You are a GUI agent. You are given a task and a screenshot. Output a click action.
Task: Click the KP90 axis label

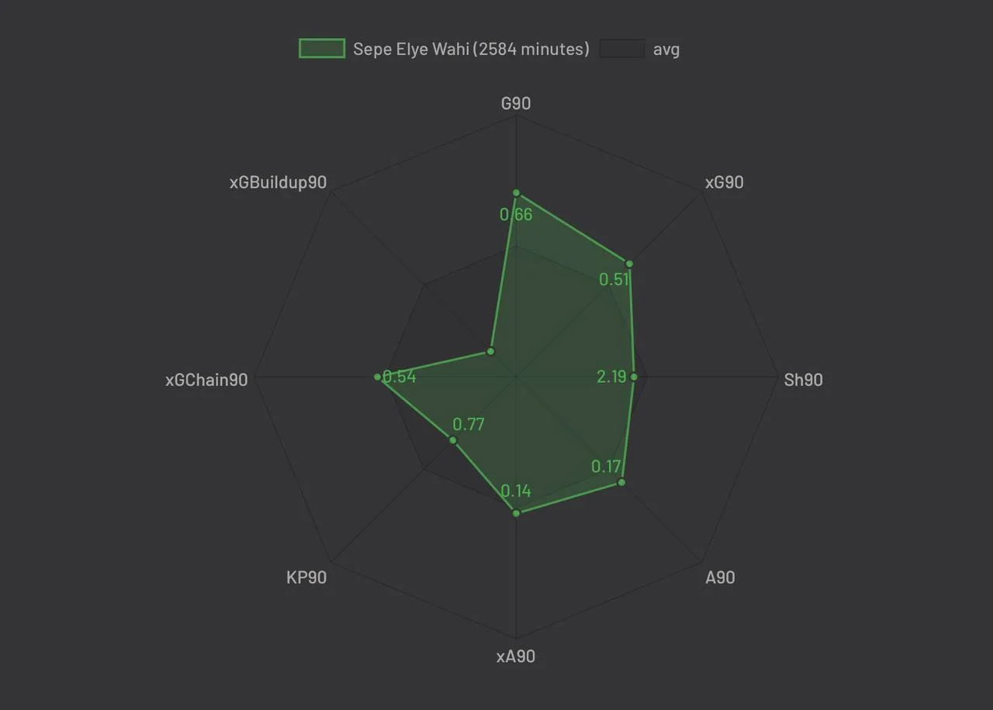coord(306,577)
